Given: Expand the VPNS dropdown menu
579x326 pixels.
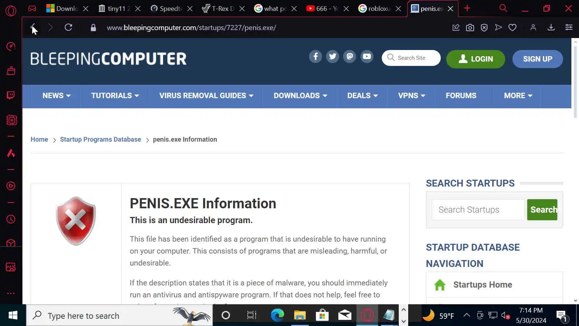Looking at the screenshot, I should click(412, 96).
